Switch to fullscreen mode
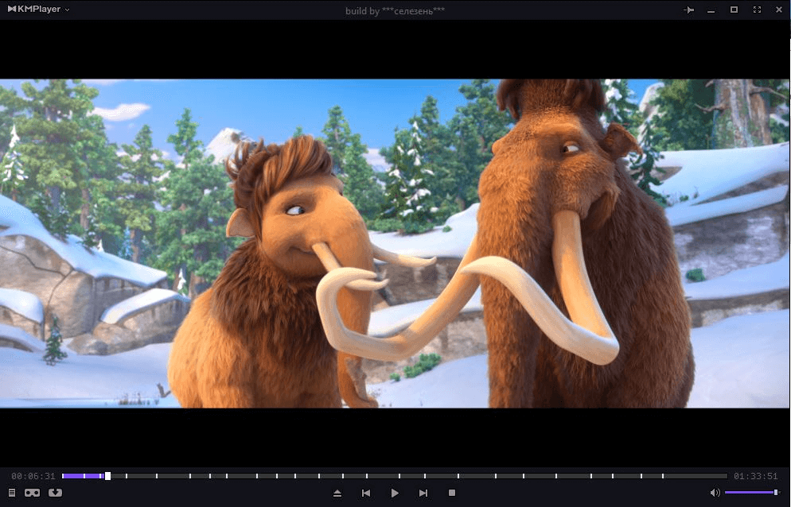This screenshot has height=507, width=791. click(757, 10)
